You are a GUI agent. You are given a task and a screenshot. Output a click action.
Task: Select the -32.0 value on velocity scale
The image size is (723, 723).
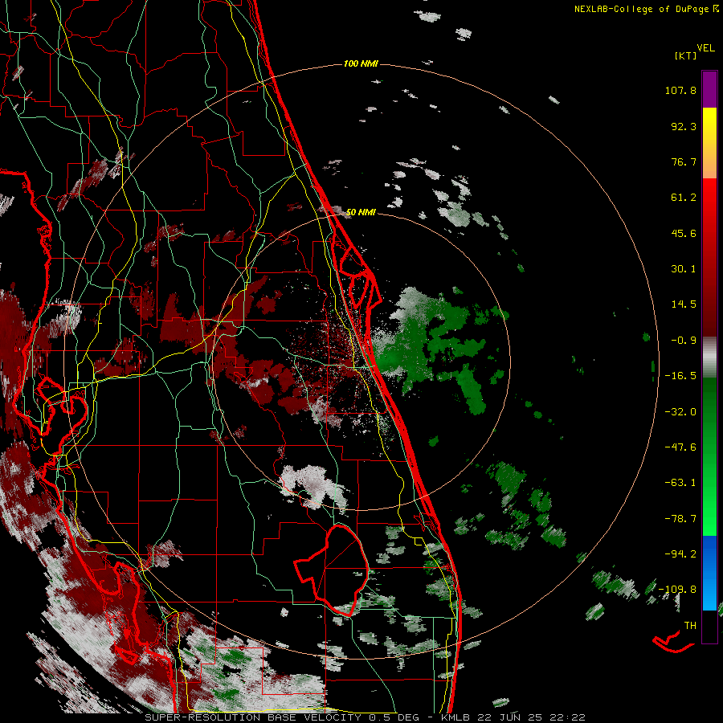tap(680, 412)
